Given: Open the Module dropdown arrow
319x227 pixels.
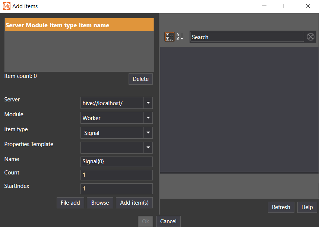Looking at the screenshot, I should point(148,118).
